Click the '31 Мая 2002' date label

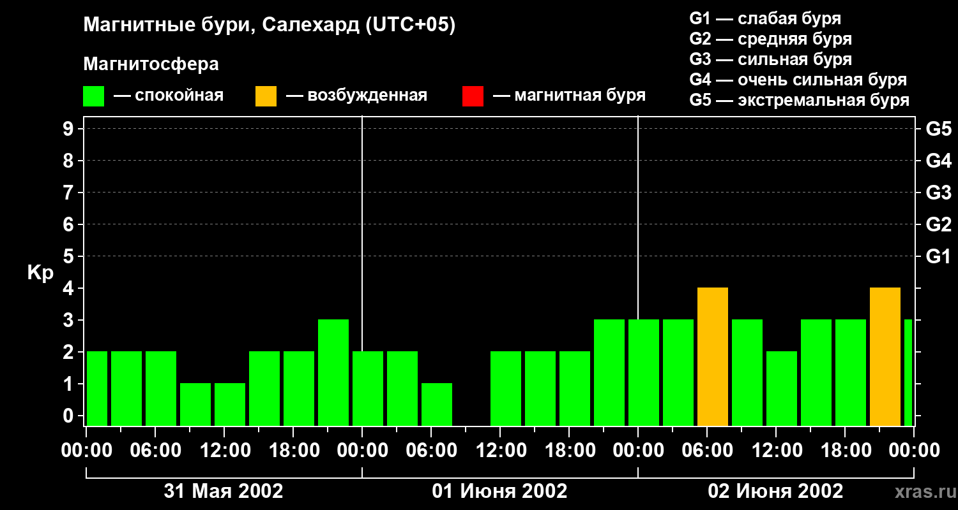224,491
